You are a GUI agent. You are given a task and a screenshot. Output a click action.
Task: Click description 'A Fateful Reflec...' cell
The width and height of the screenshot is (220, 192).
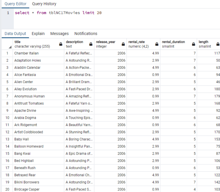(x=79, y=53)
